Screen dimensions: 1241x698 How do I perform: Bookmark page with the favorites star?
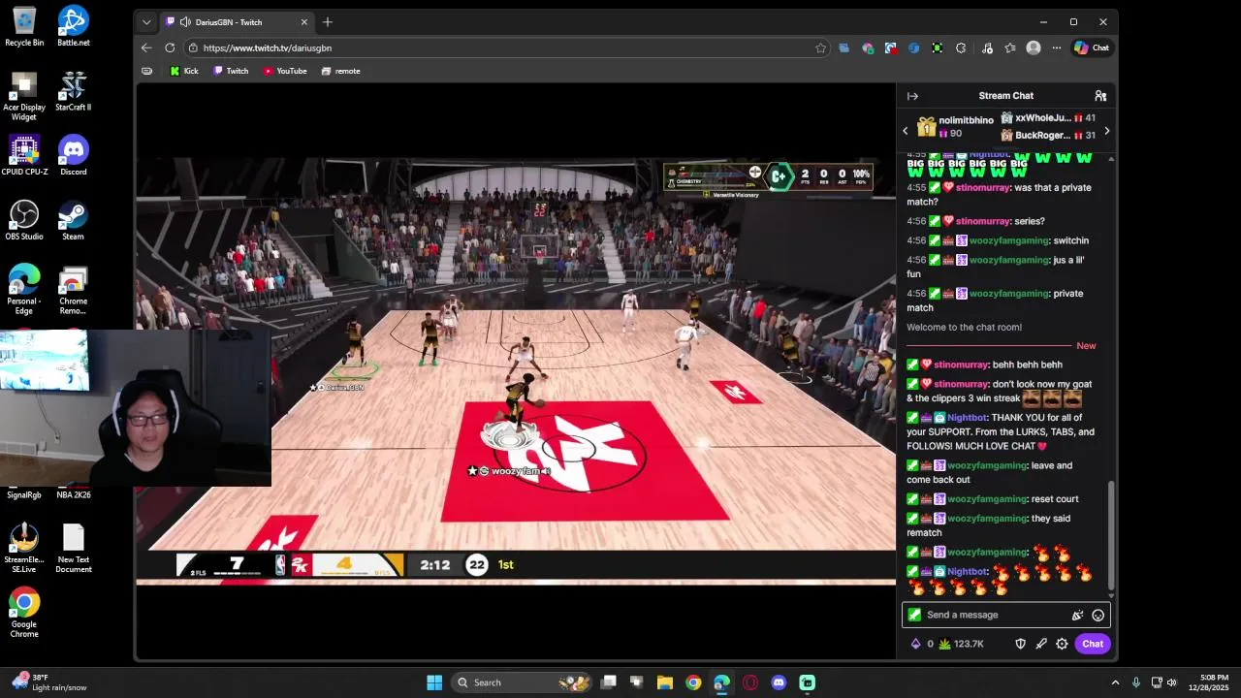(x=820, y=48)
